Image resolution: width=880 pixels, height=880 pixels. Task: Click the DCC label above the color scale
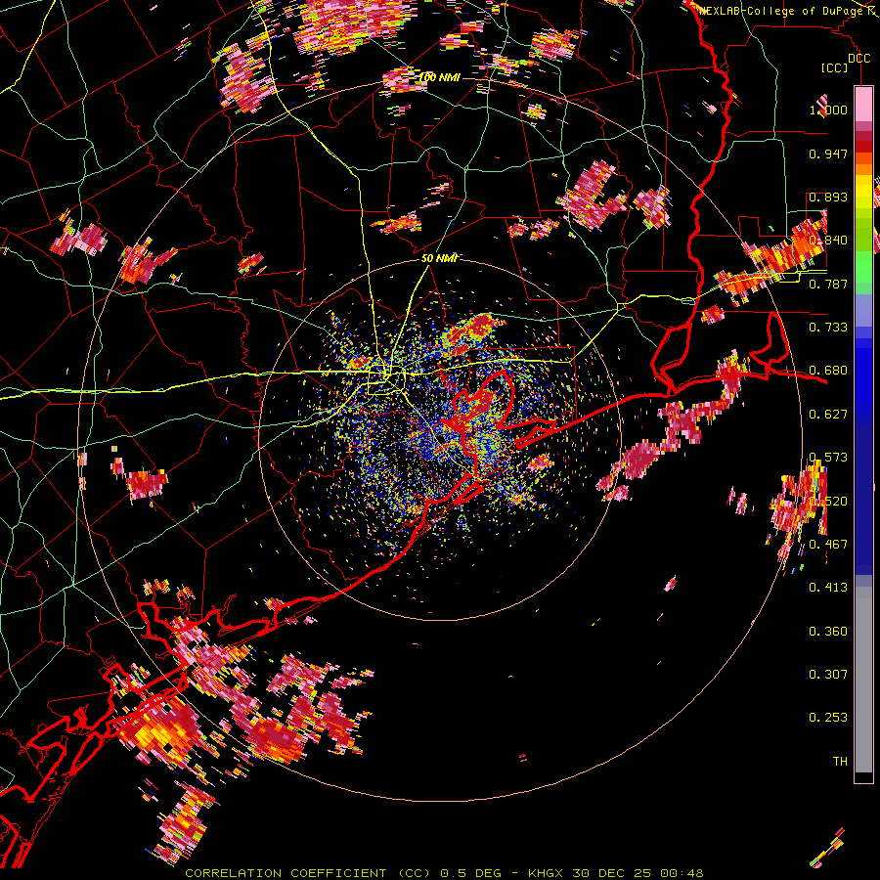tap(858, 59)
